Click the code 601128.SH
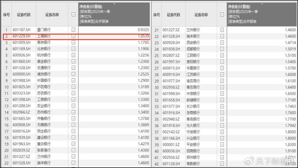298x168 pixels. (171, 164)
